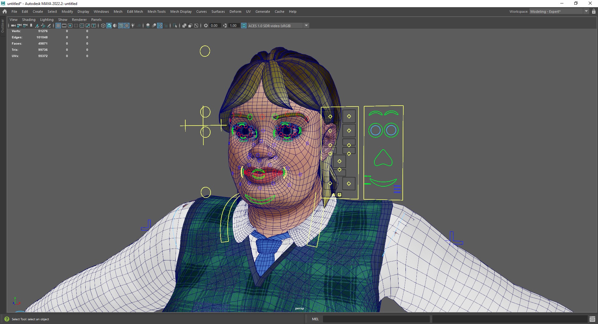This screenshot has height=324, width=598.
Task: Click the Isolate Select icon
Action: point(175,26)
